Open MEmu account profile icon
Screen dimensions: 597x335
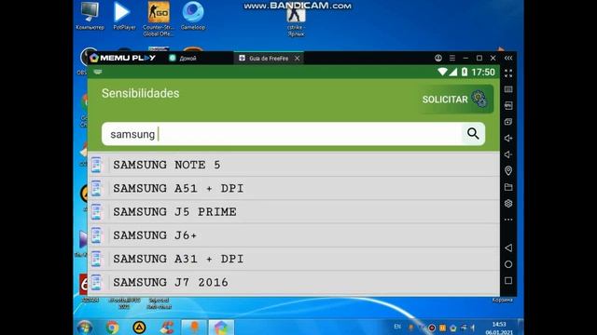(x=438, y=58)
